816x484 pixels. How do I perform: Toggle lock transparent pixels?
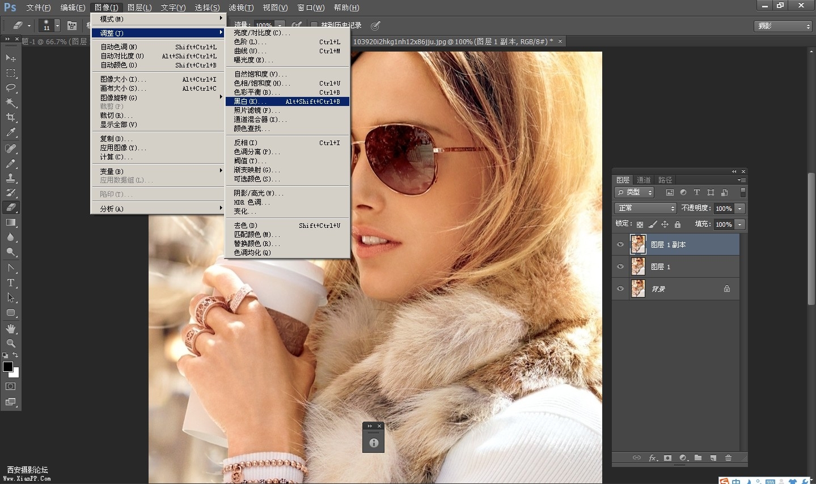click(x=640, y=224)
